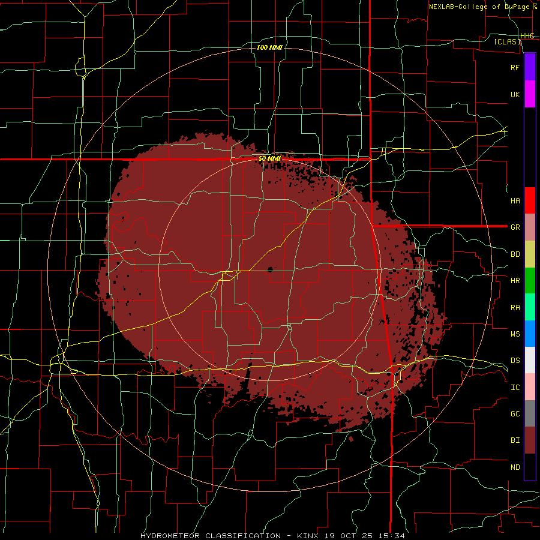Select the BD yellow legend swatch
This screenshot has width=540, height=540.
[x=530, y=254]
